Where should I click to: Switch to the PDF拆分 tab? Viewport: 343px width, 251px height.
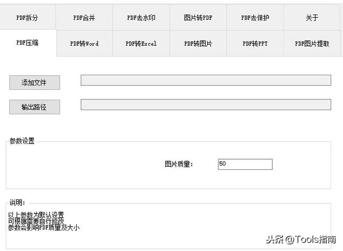click(27, 17)
